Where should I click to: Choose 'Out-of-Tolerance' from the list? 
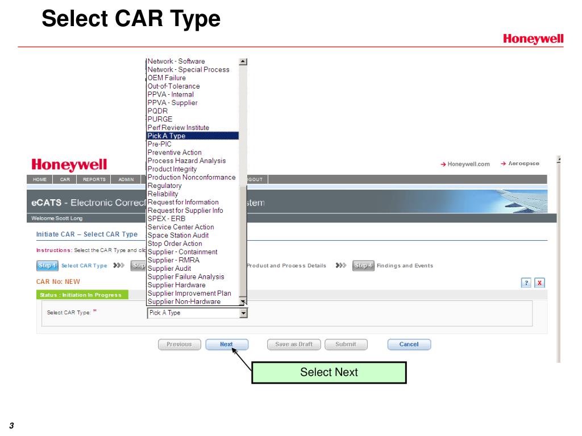(x=193, y=86)
